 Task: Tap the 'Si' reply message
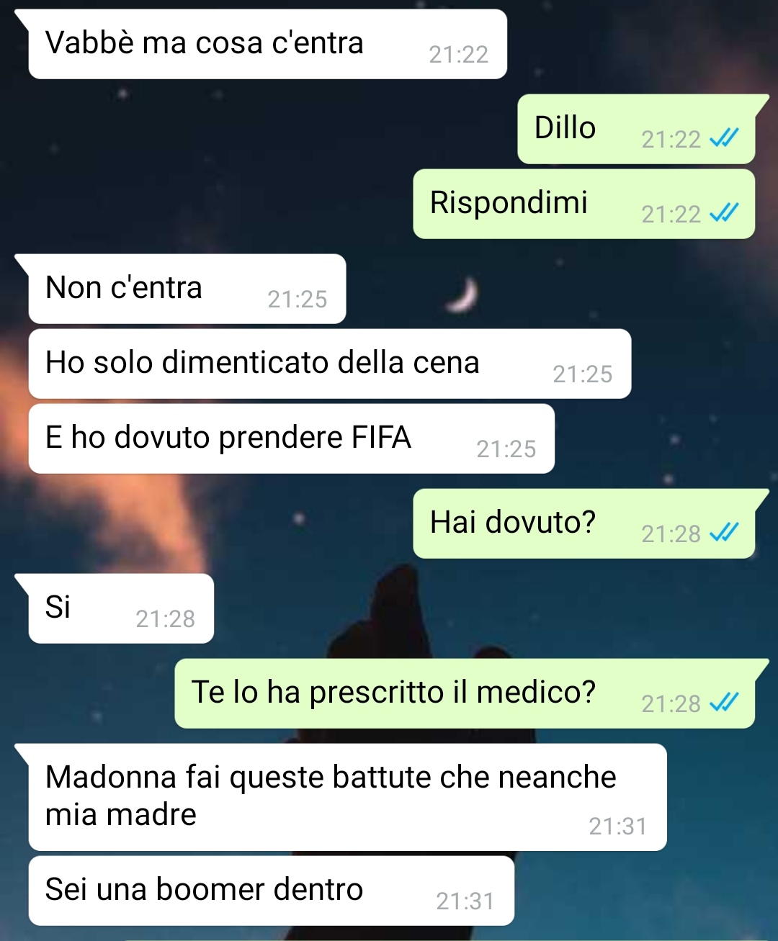pos(121,608)
